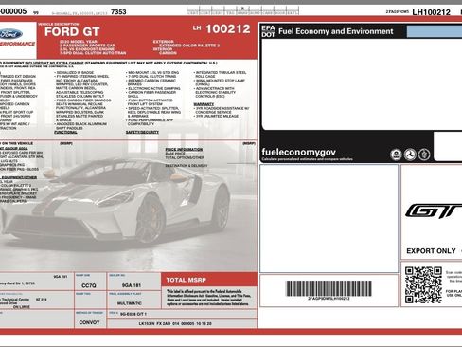
Task: Click the "VEHICLE DESCRIPTION" label
Action: [x=59, y=24]
